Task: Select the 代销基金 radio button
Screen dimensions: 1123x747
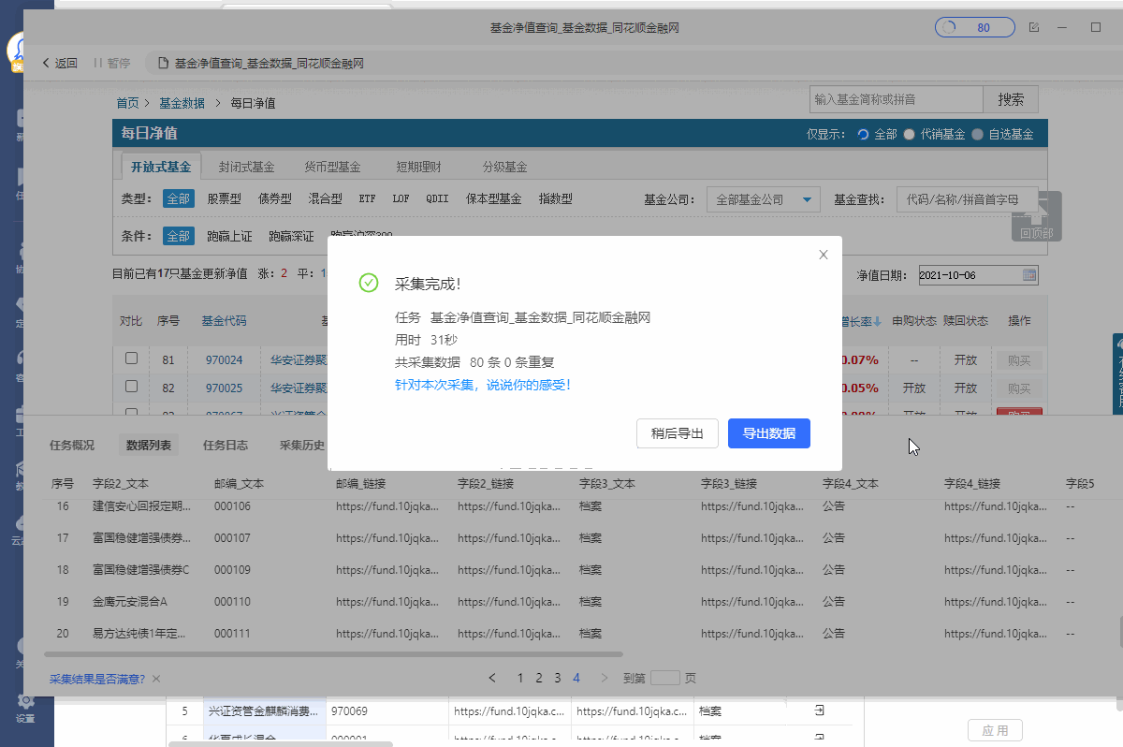Action: [909, 134]
